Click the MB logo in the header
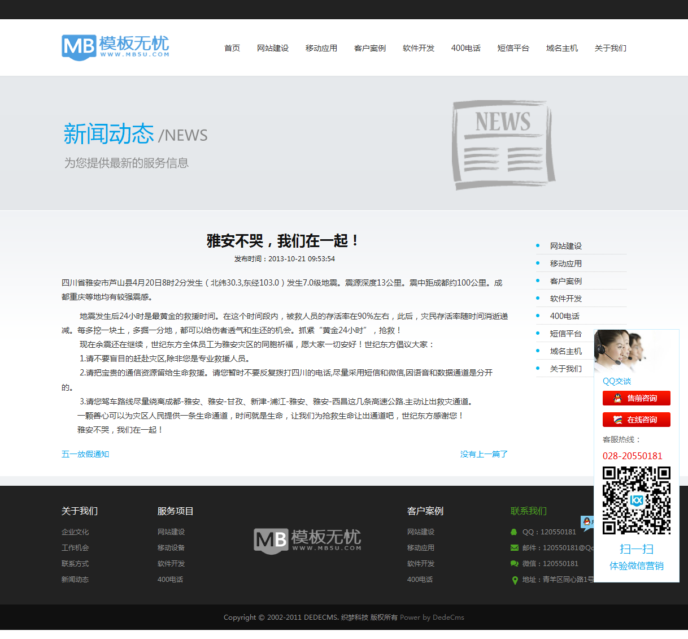688x639 pixels. (x=115, y=47)
